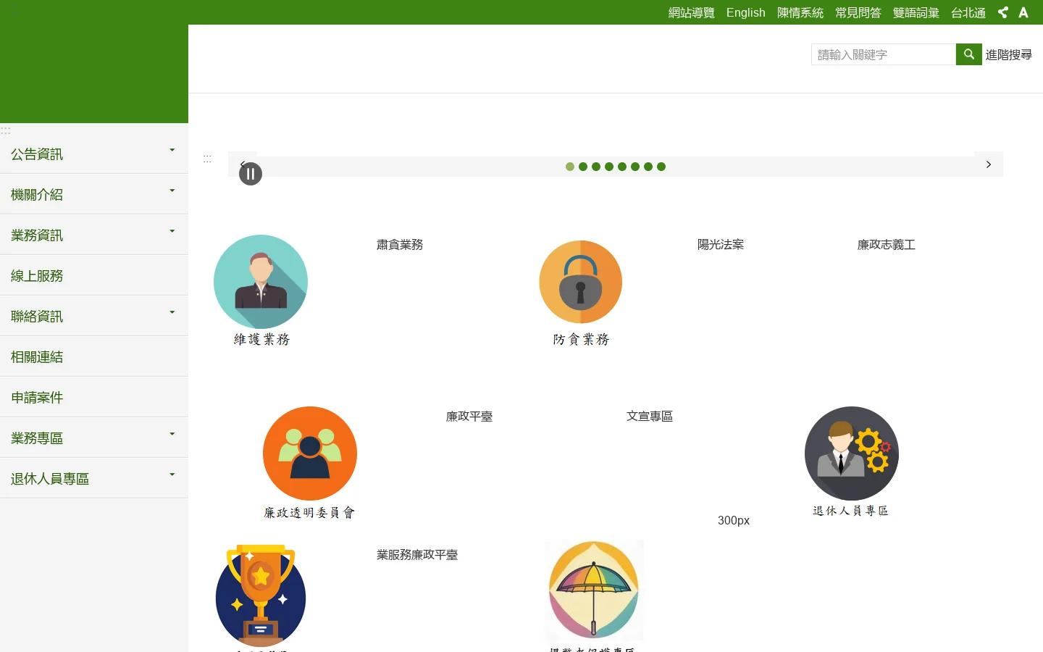Open the font size 'A' icon

(1023, 12)
